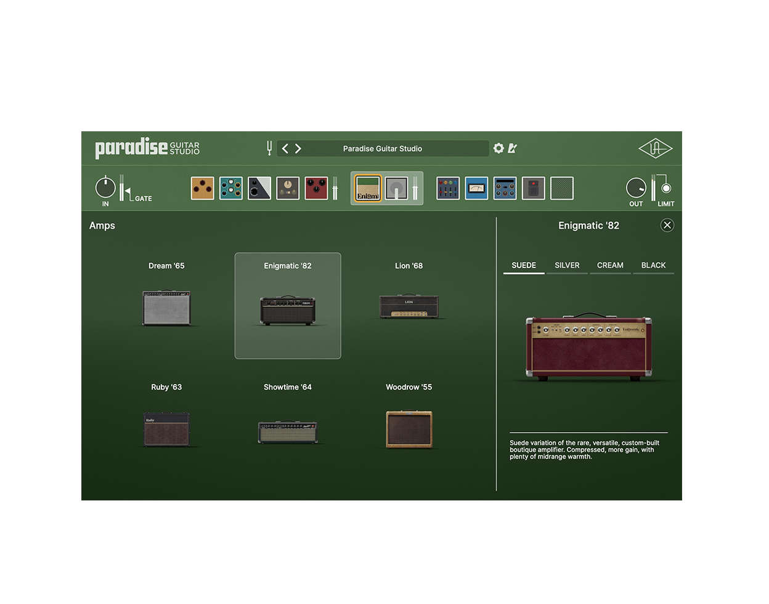
Task: Select the BLACK amp variation tab
Action: [653, 265]
